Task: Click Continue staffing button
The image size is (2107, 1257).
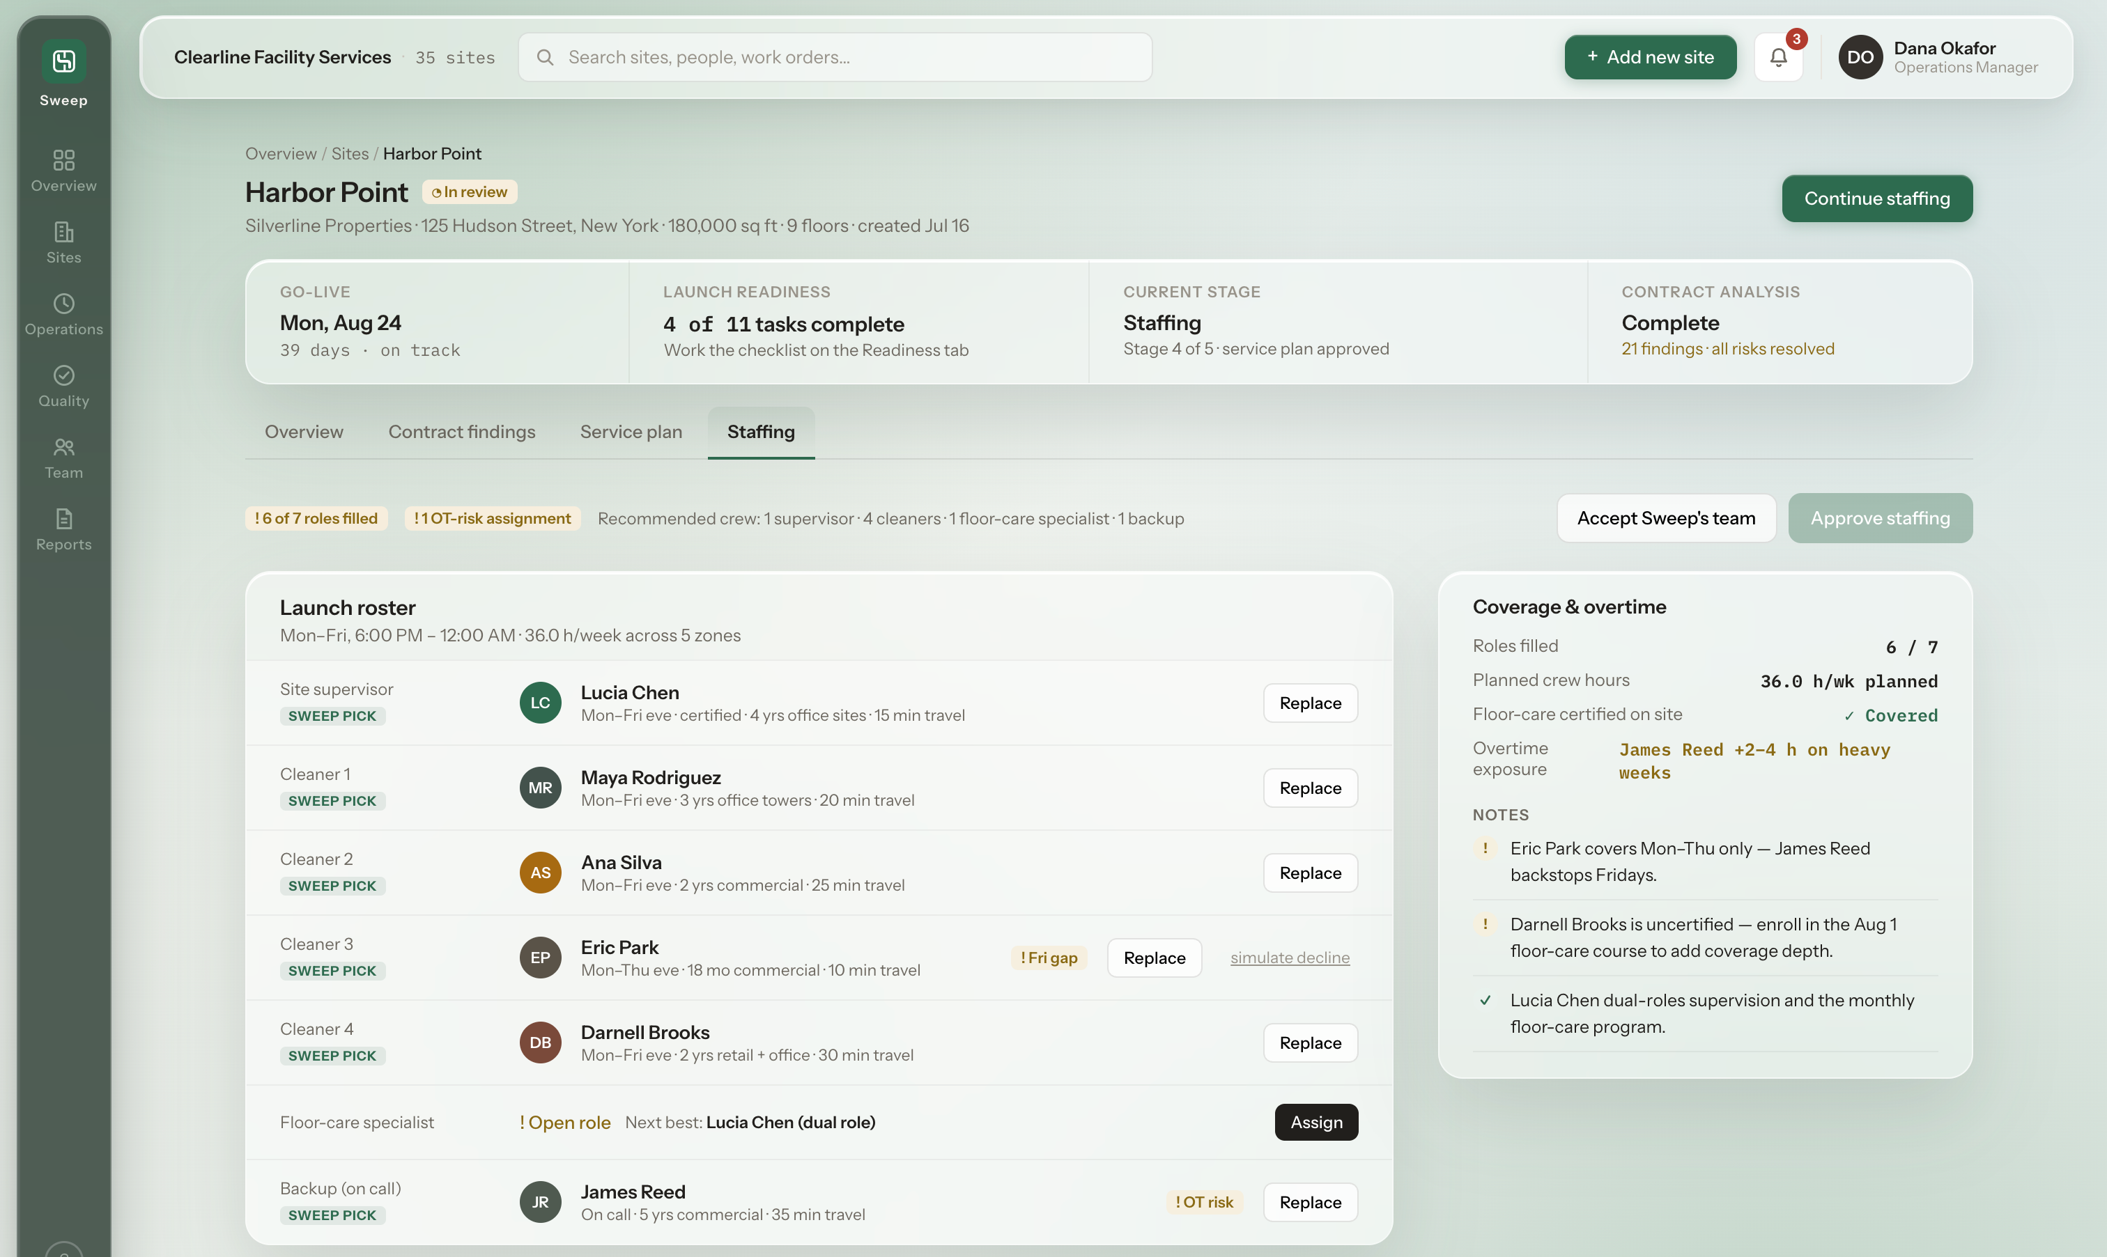Action: pyautogui.click(x=1876, y=198)
